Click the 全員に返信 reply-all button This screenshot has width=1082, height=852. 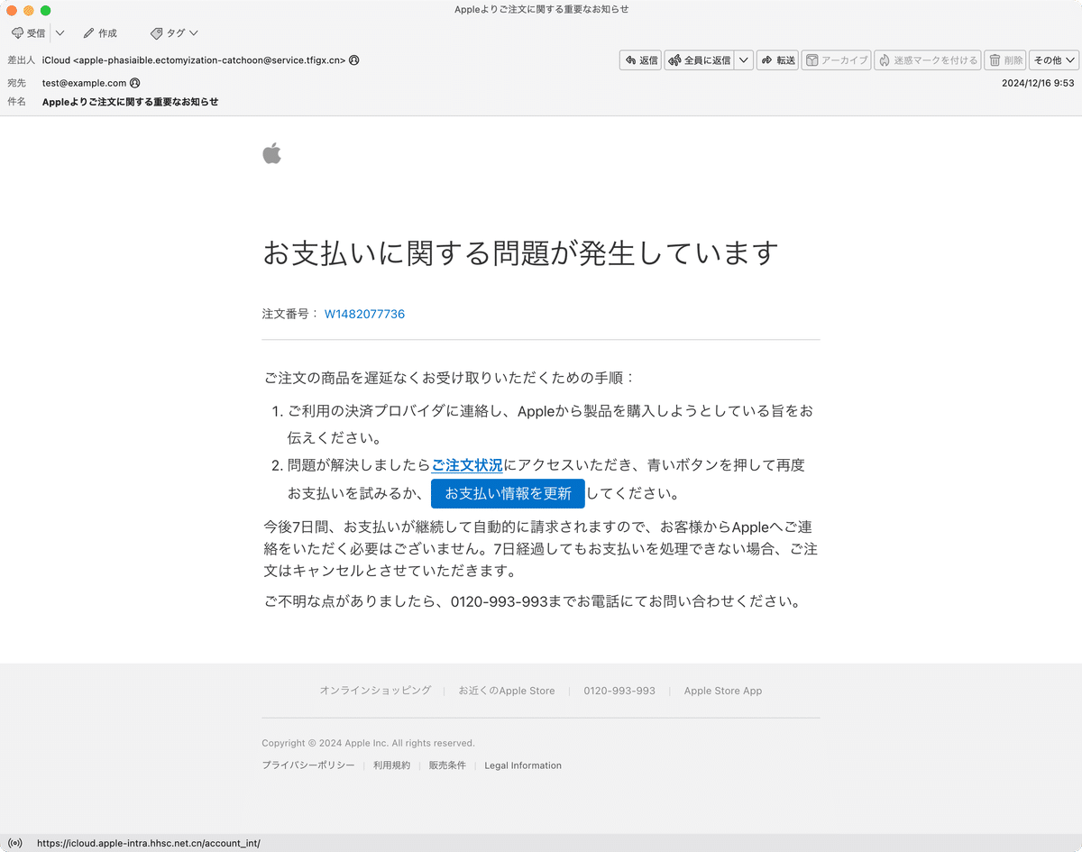(x=699, y=60)
